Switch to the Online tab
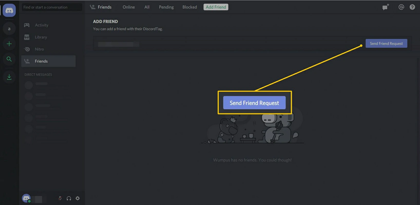The image size is (420, 205). (129, 7)
